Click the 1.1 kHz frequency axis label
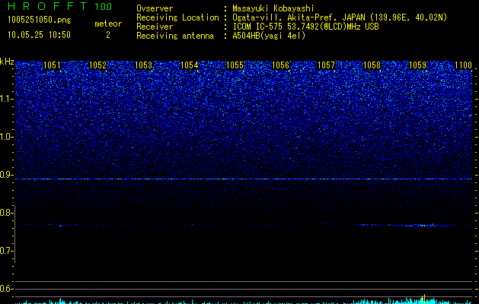 coord(7,99)
